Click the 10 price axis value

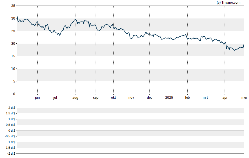click(13, 69)
